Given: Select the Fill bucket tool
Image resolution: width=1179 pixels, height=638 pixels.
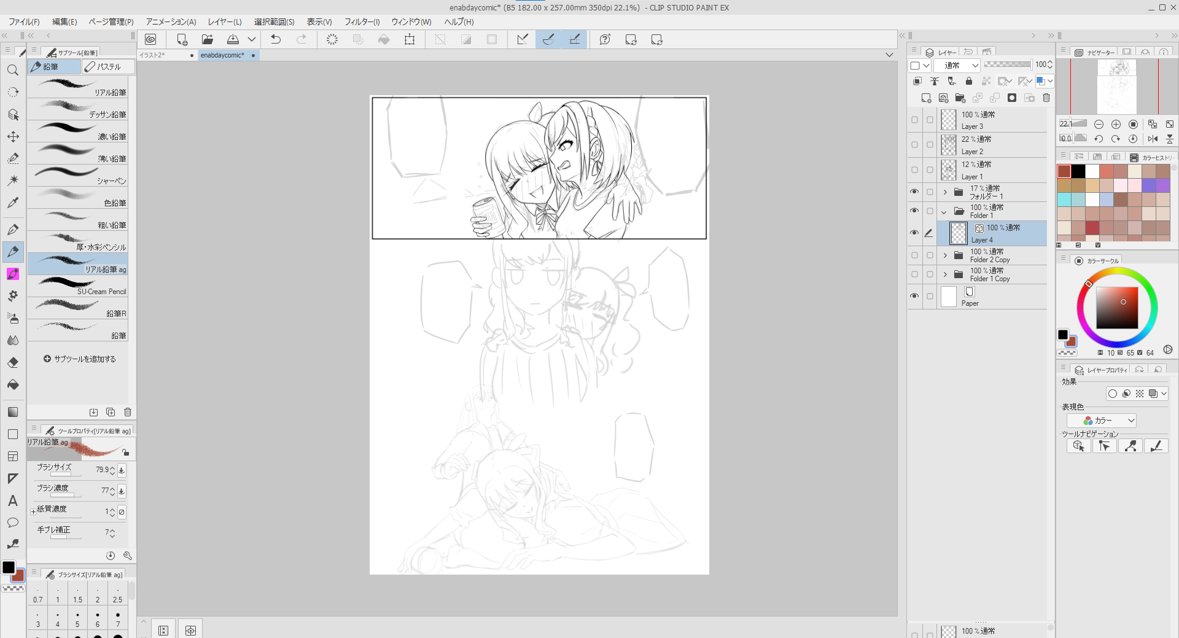Looking at the screenshot, I should coord(13,384).
